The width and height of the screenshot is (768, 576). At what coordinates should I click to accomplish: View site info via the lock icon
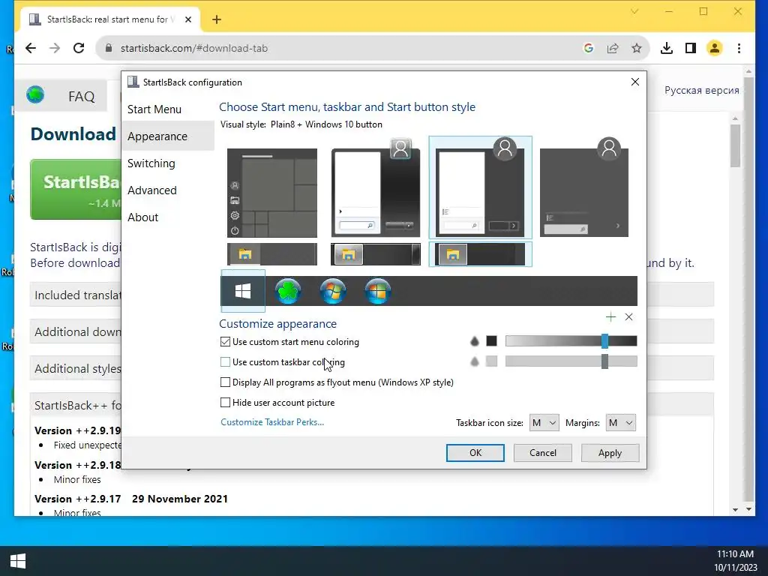109,48
